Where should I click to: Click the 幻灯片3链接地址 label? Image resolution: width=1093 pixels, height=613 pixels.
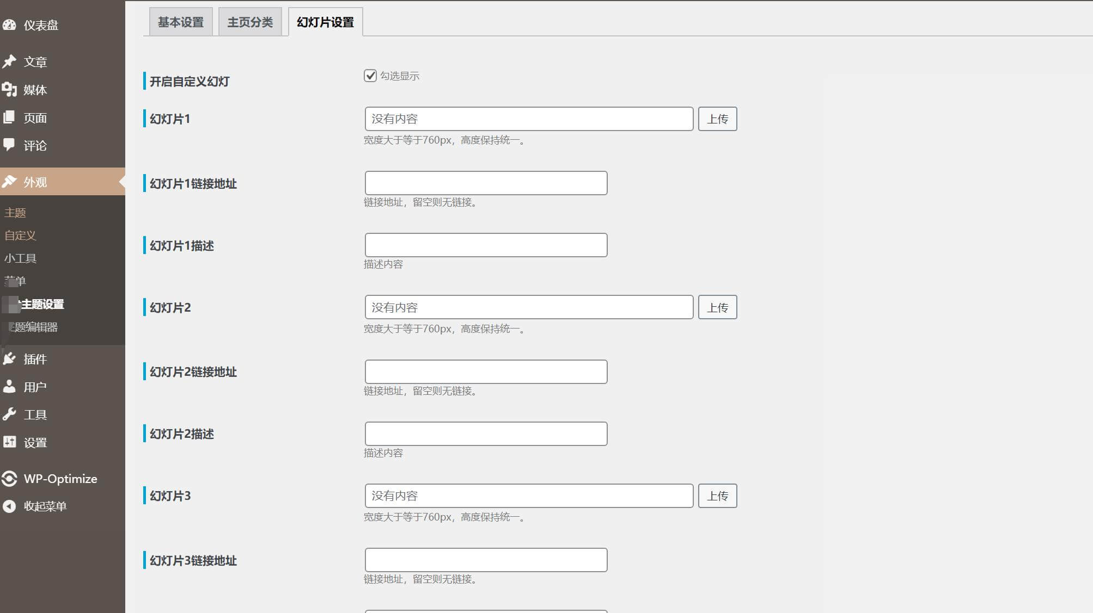(193, 561)
